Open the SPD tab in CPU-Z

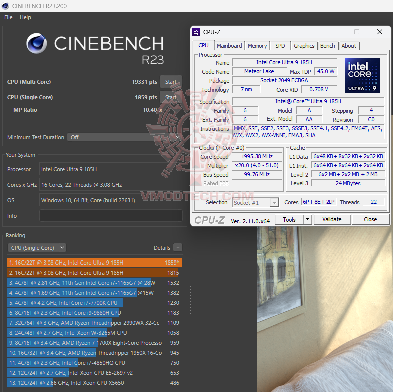[280, 46]
